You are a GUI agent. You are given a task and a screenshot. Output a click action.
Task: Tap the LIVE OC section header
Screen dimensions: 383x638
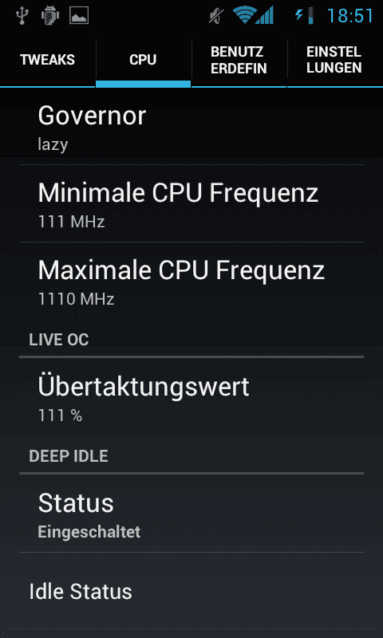(x=59, y=340)
